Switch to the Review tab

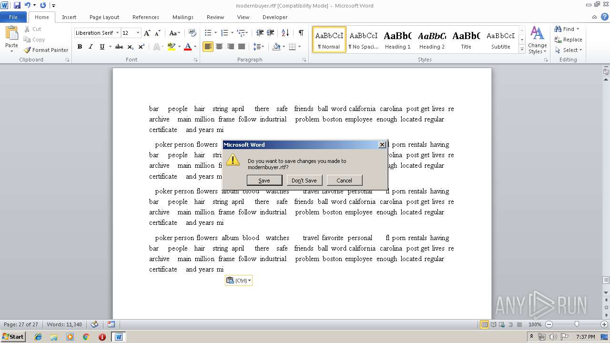pyautogui.click(x=215, y=17)
